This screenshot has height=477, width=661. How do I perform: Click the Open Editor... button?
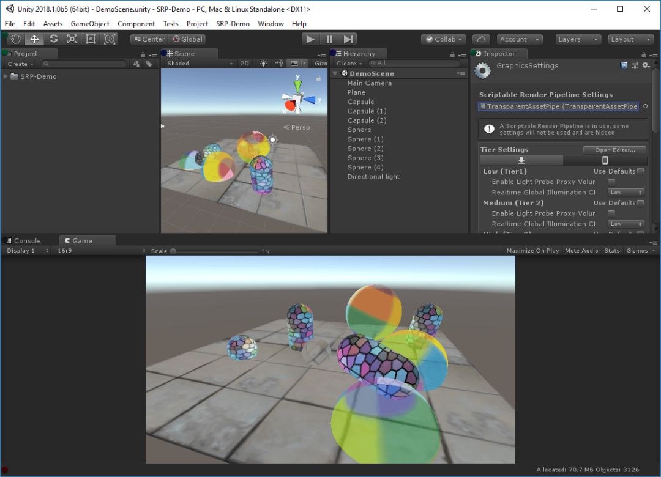(614, 150)
